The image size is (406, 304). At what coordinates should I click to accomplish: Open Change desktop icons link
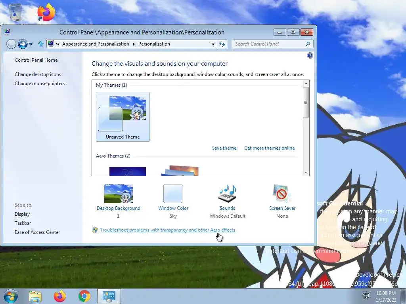pos(38,74)
